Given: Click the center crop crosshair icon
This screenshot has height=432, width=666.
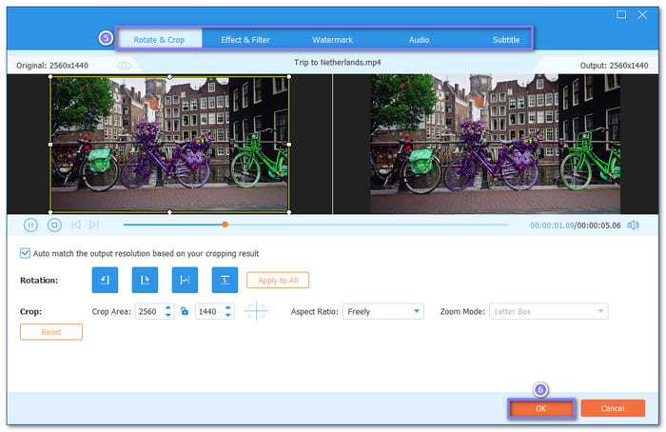Looking at the screenshot, I should pyautogui.click(x=256, y=311).
